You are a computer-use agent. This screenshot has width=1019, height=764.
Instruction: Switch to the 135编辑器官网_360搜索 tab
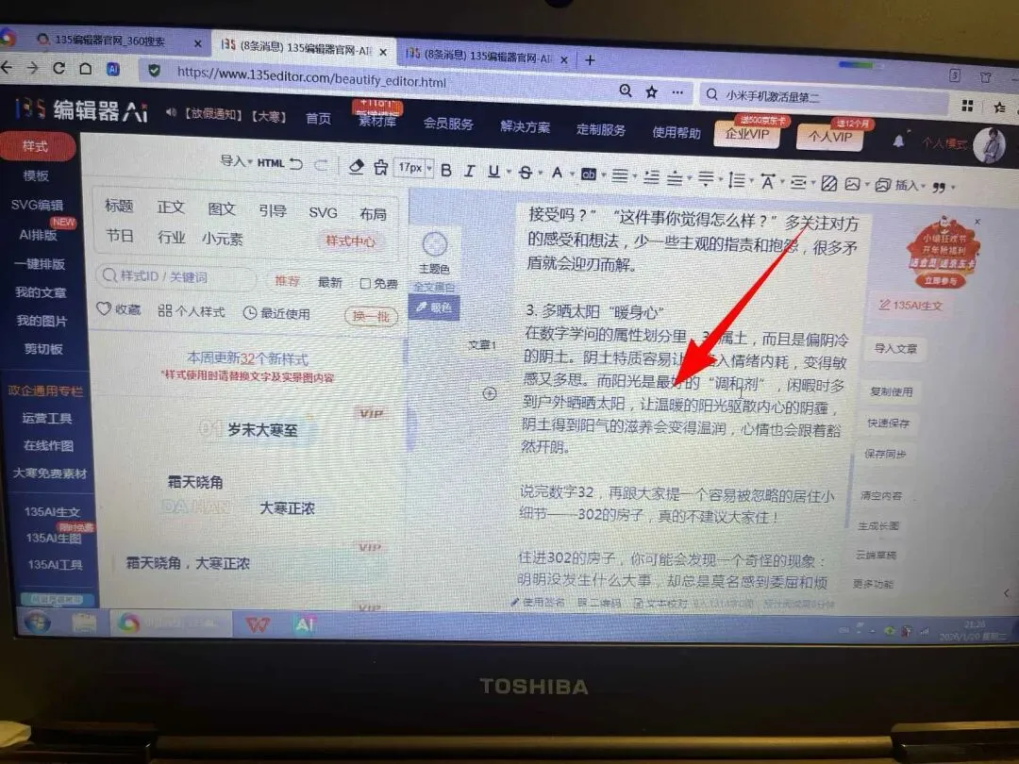click(110, 41)
